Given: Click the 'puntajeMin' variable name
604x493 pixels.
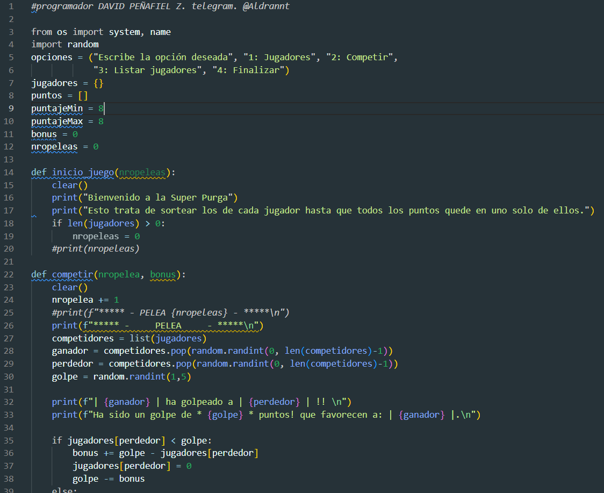Looking at the screenshot, I should [57, 108].
